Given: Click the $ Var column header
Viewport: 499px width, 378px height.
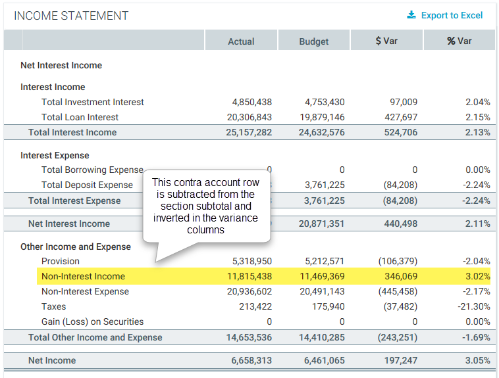Looking at the screenshot, I should 386,41.
